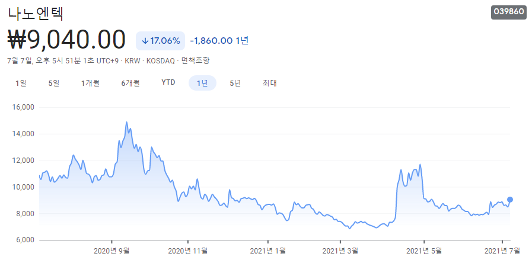Click the 2020년 9월 axis label
This screenshot has height=263, width=532.
pyautogui.click(x=112, y=251)
